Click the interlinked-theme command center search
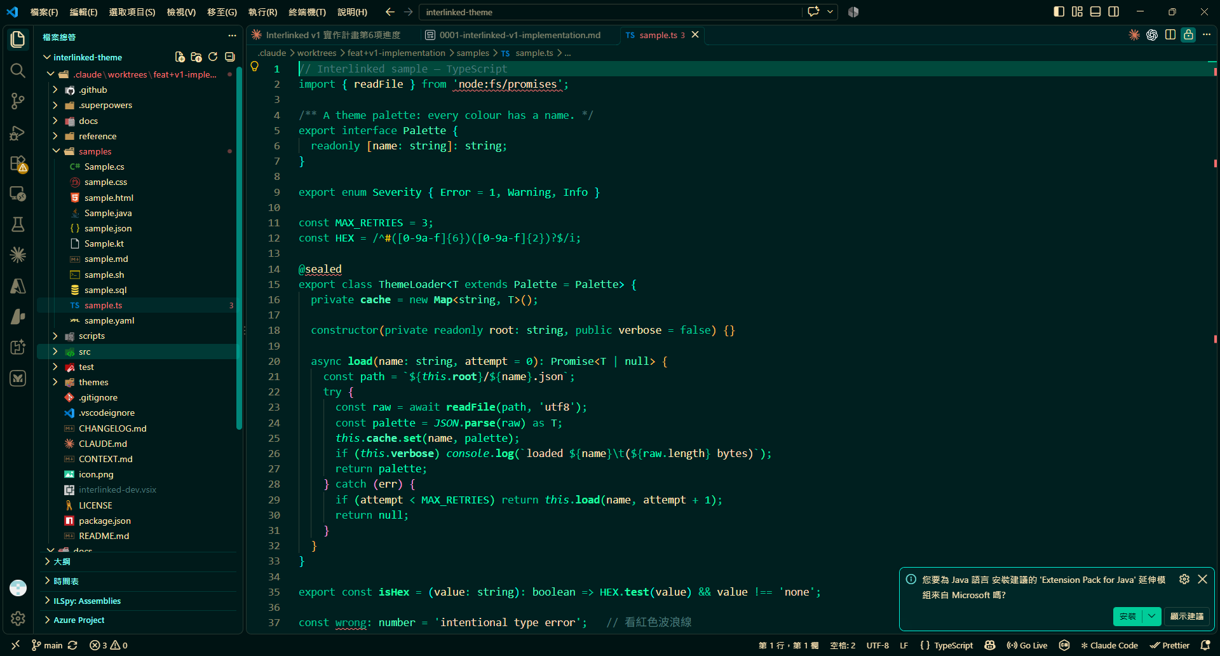This screenshot has height=656, width=1220. (x=610, y=12)
